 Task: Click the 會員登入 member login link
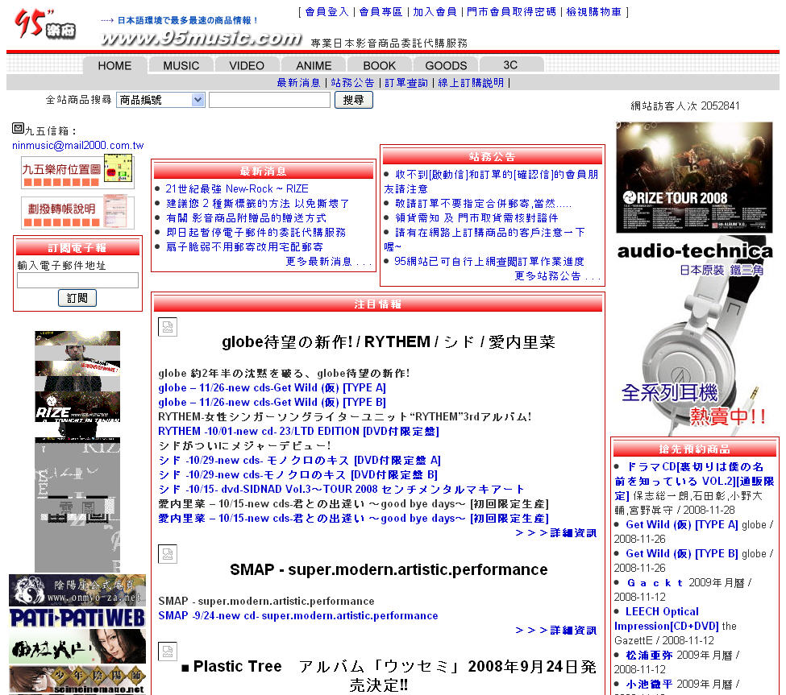(327, 12)
